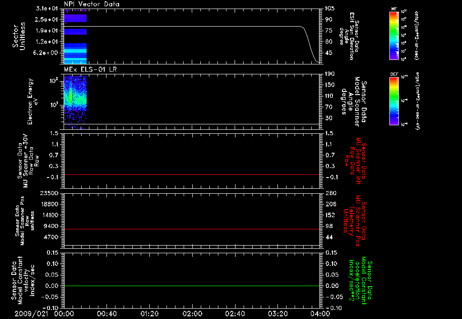This screenshot has width=462, height=319.
Task: Click the ergs/(cm**2-sr-sec-eV) units label
Action: pos(418,101)
